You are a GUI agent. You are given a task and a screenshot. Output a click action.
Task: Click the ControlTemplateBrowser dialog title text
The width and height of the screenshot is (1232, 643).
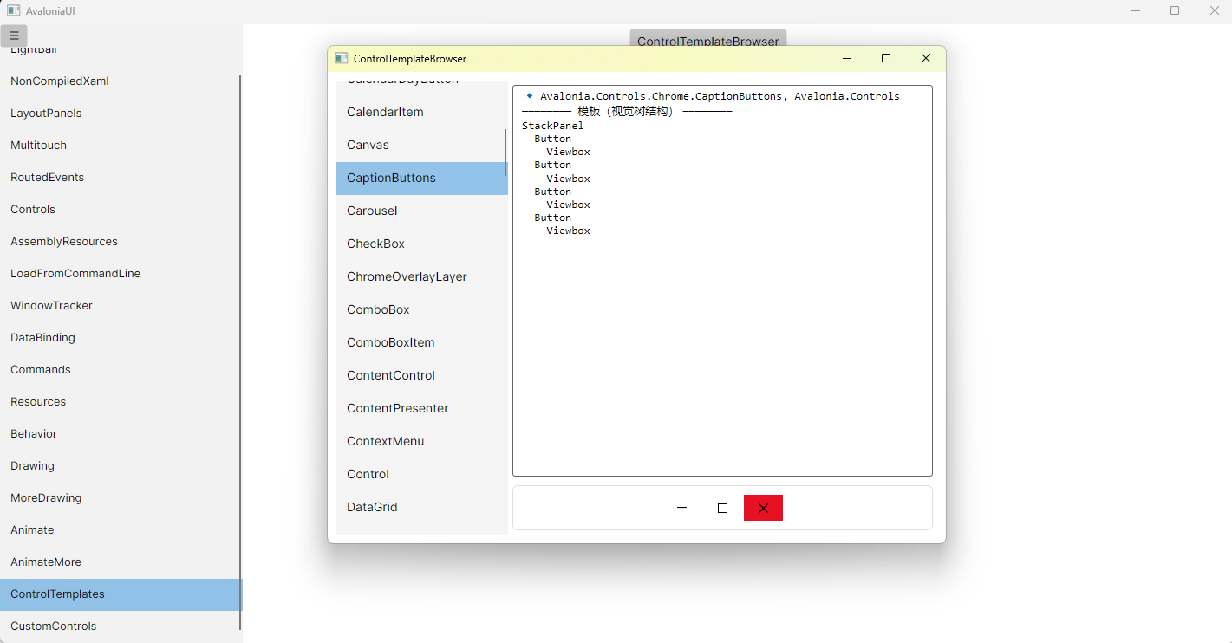(410, 59)
